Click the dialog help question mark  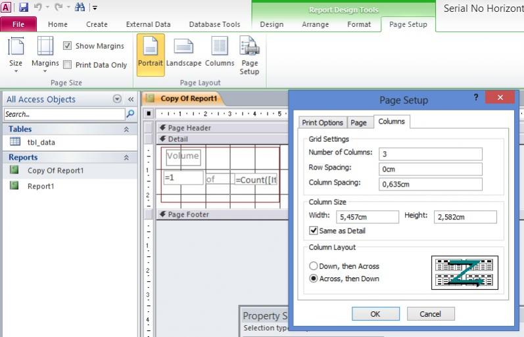coord(475,97)
